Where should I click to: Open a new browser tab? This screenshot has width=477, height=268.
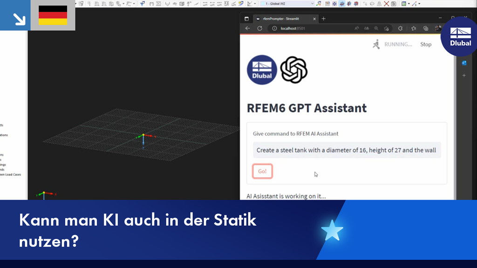[323, 19]
